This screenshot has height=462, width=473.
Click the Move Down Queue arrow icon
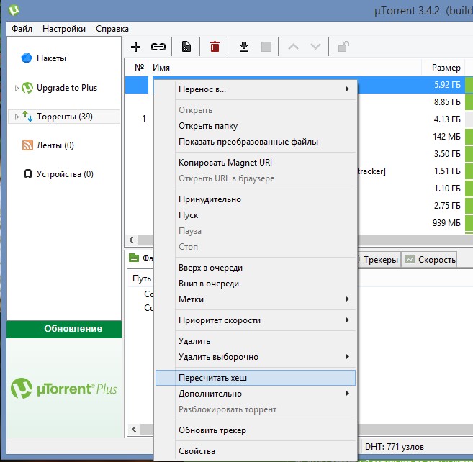coord(315,47)
